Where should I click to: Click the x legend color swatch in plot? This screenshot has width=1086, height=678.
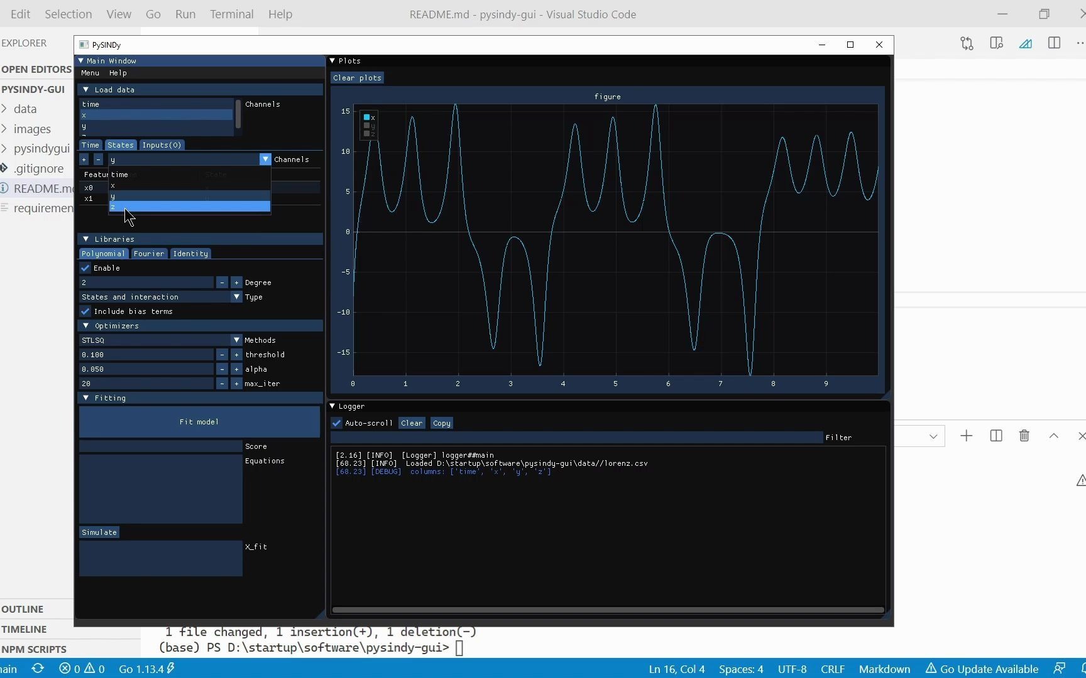point(366,117)
